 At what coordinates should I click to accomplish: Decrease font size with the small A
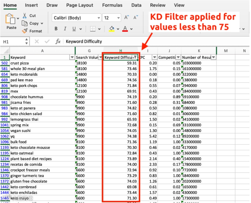136,18
